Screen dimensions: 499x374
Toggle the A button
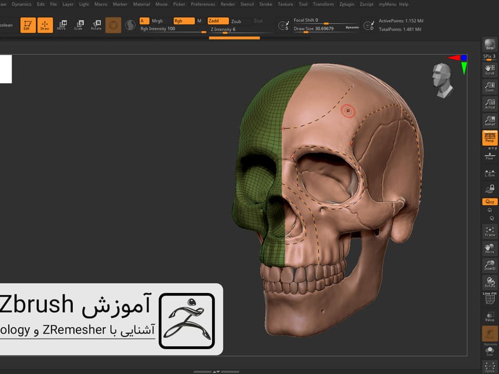click(144, 21)
